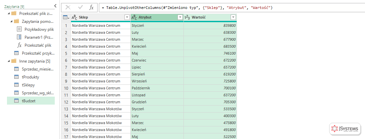Click the Czerwiec cell
This screenshot has height=139, width=365.
[157, 60]
